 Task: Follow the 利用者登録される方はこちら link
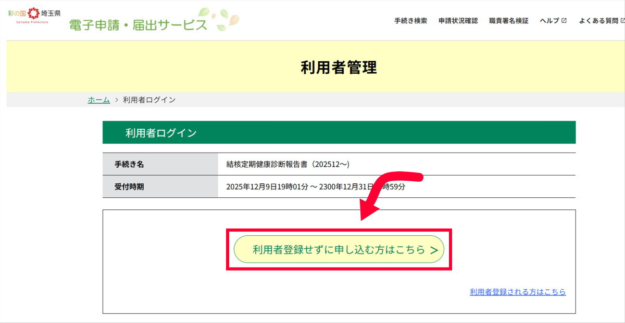tap(517, 292)
